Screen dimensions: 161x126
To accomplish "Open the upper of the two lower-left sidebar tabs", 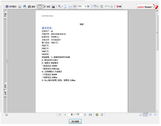I will (x=5, y=86).
